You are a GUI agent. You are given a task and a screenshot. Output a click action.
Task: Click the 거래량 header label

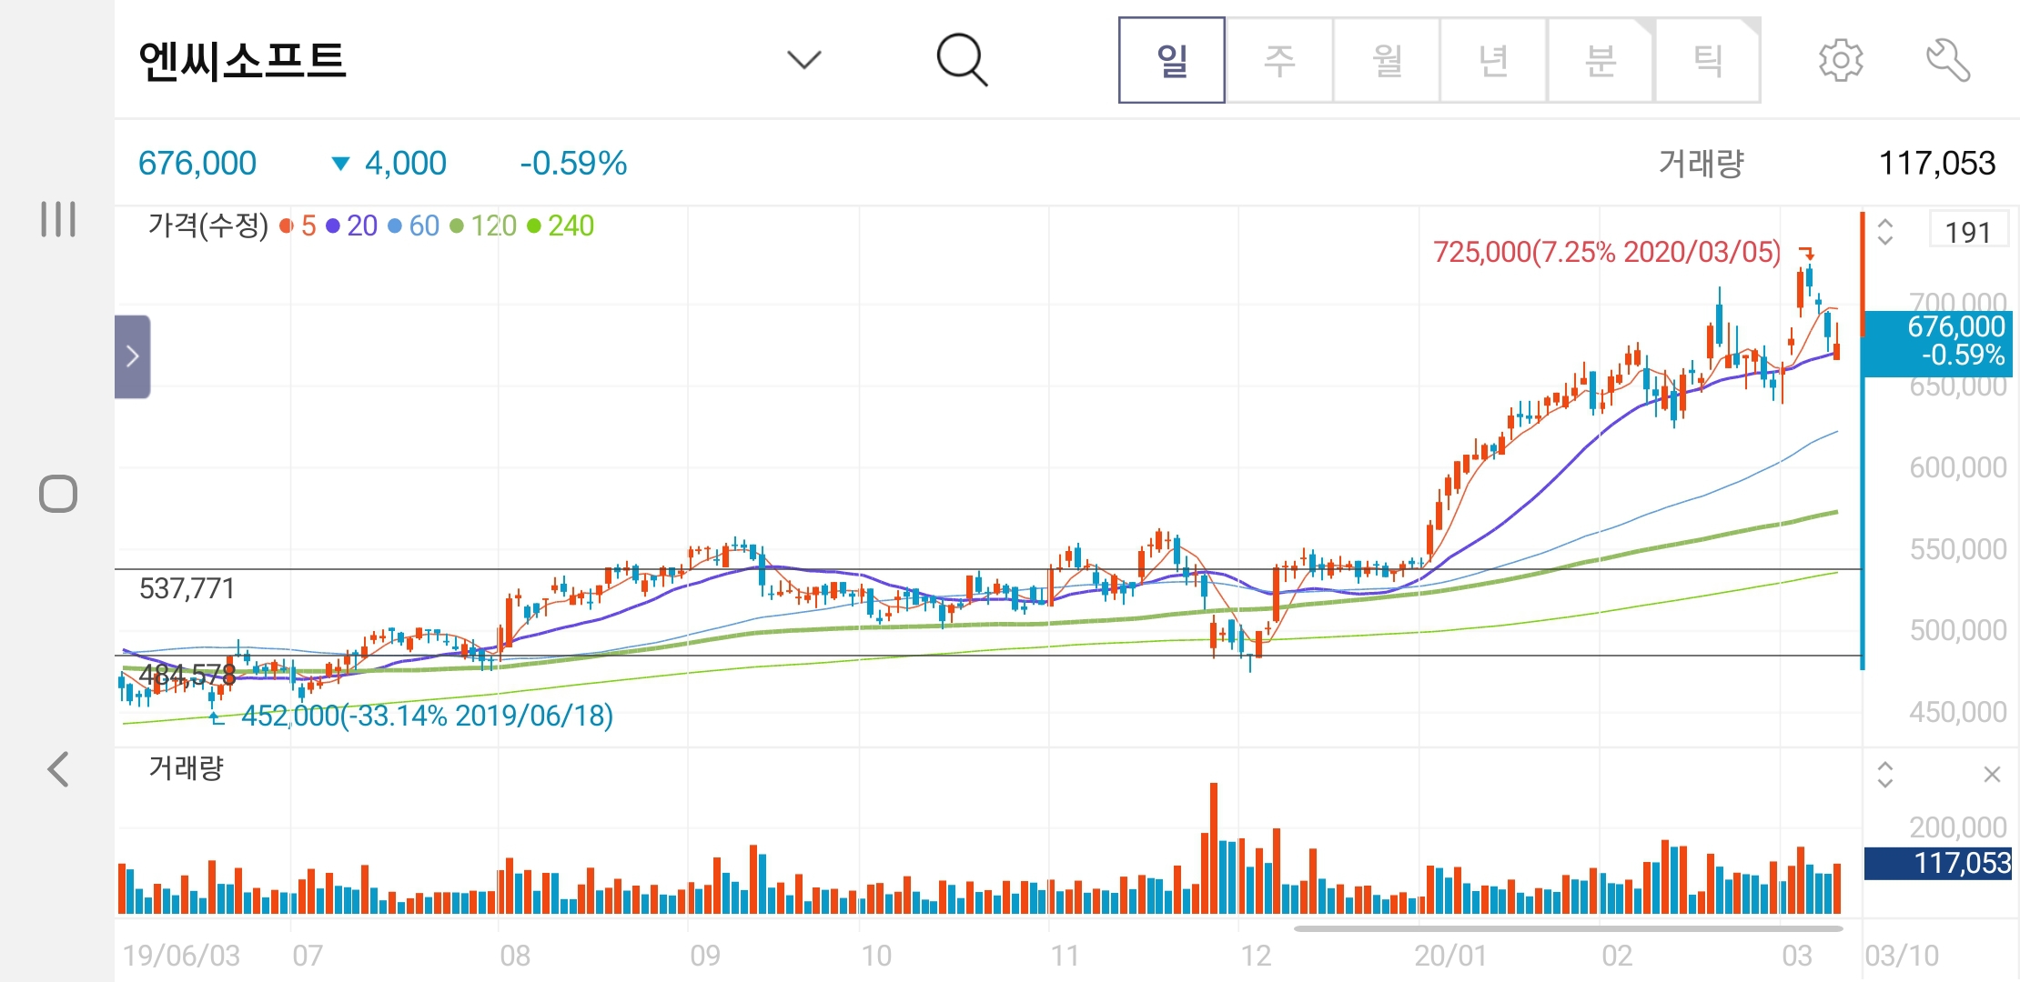[1701, 164]
